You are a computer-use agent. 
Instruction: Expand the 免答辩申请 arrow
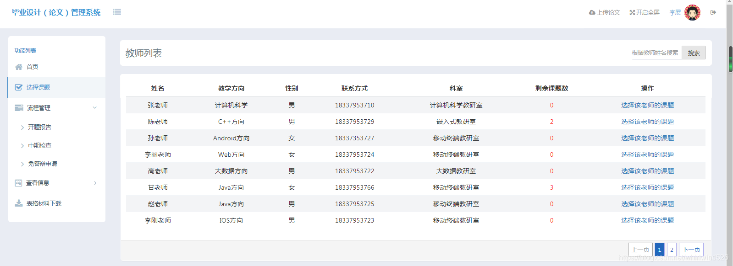[x=22, y=164]
